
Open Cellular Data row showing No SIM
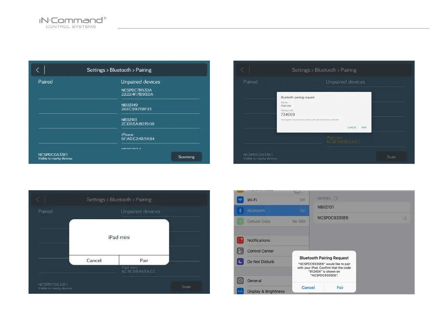272,221
